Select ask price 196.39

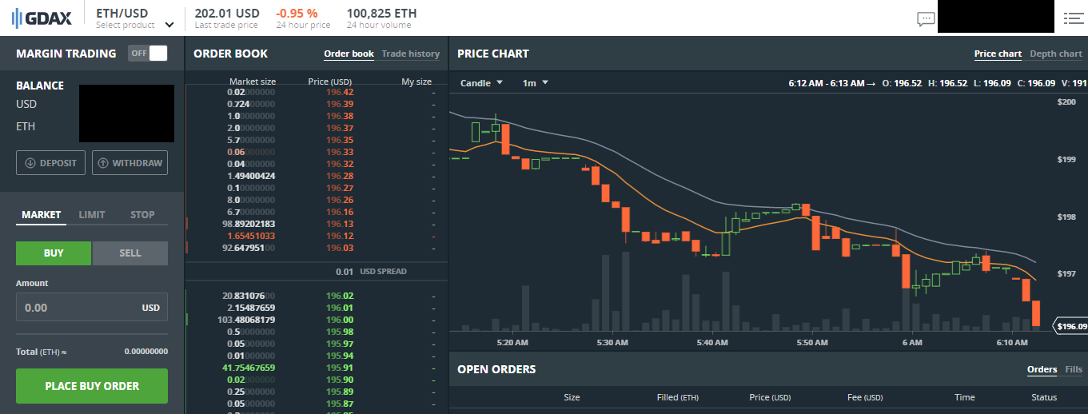[x=340, y=104]
